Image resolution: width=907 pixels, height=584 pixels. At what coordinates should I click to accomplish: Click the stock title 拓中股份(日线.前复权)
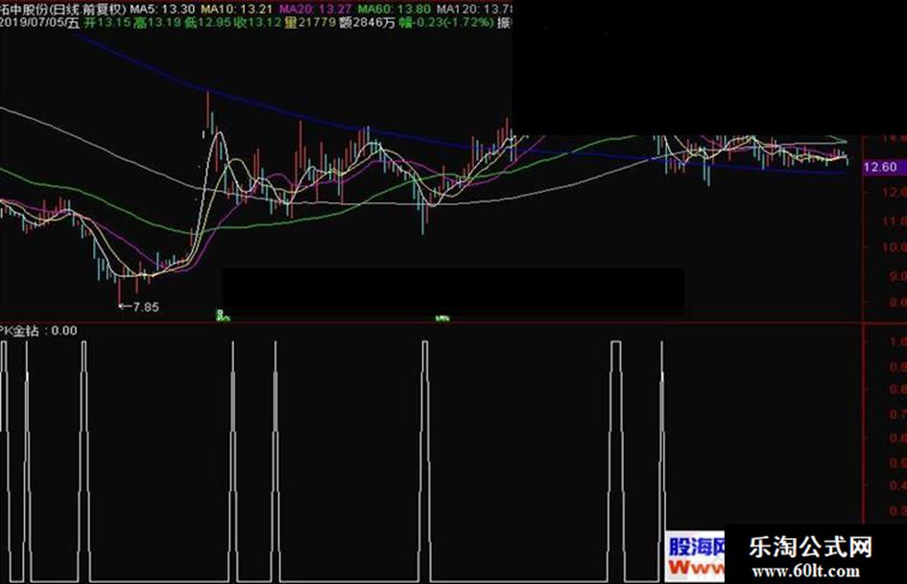[x=63, y=9]
